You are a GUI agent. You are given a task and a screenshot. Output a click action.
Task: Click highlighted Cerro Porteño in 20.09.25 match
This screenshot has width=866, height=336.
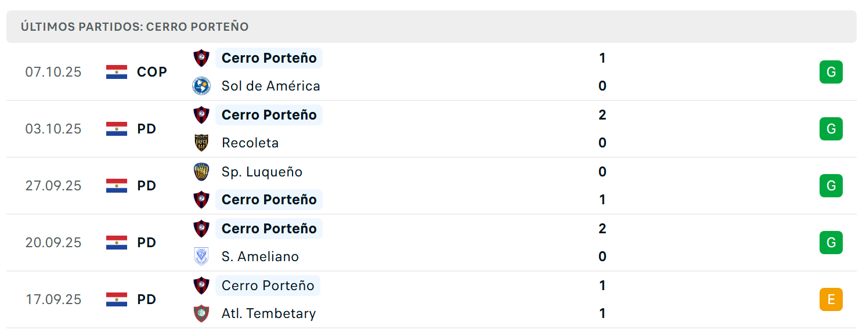coord(269,229)
